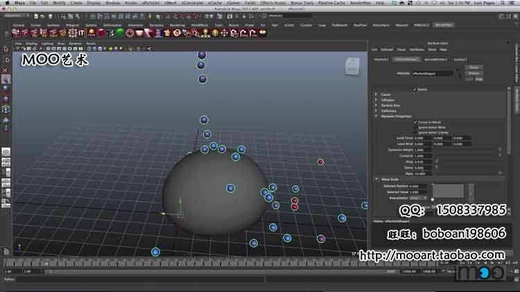Click the ViewCube in viewport
Viewport: 520px width, 292px height.
(x=352, y=66)
